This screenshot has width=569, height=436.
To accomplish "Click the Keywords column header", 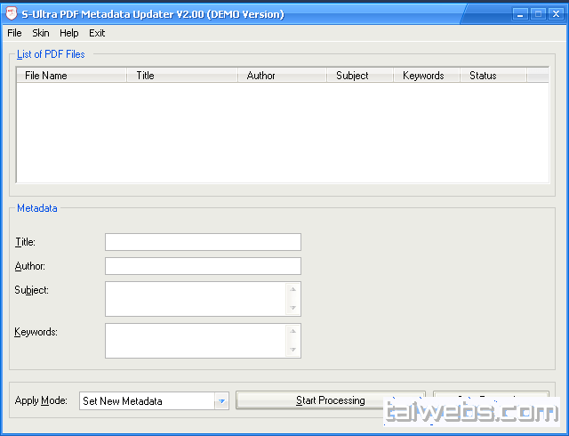I will (426, 76).
